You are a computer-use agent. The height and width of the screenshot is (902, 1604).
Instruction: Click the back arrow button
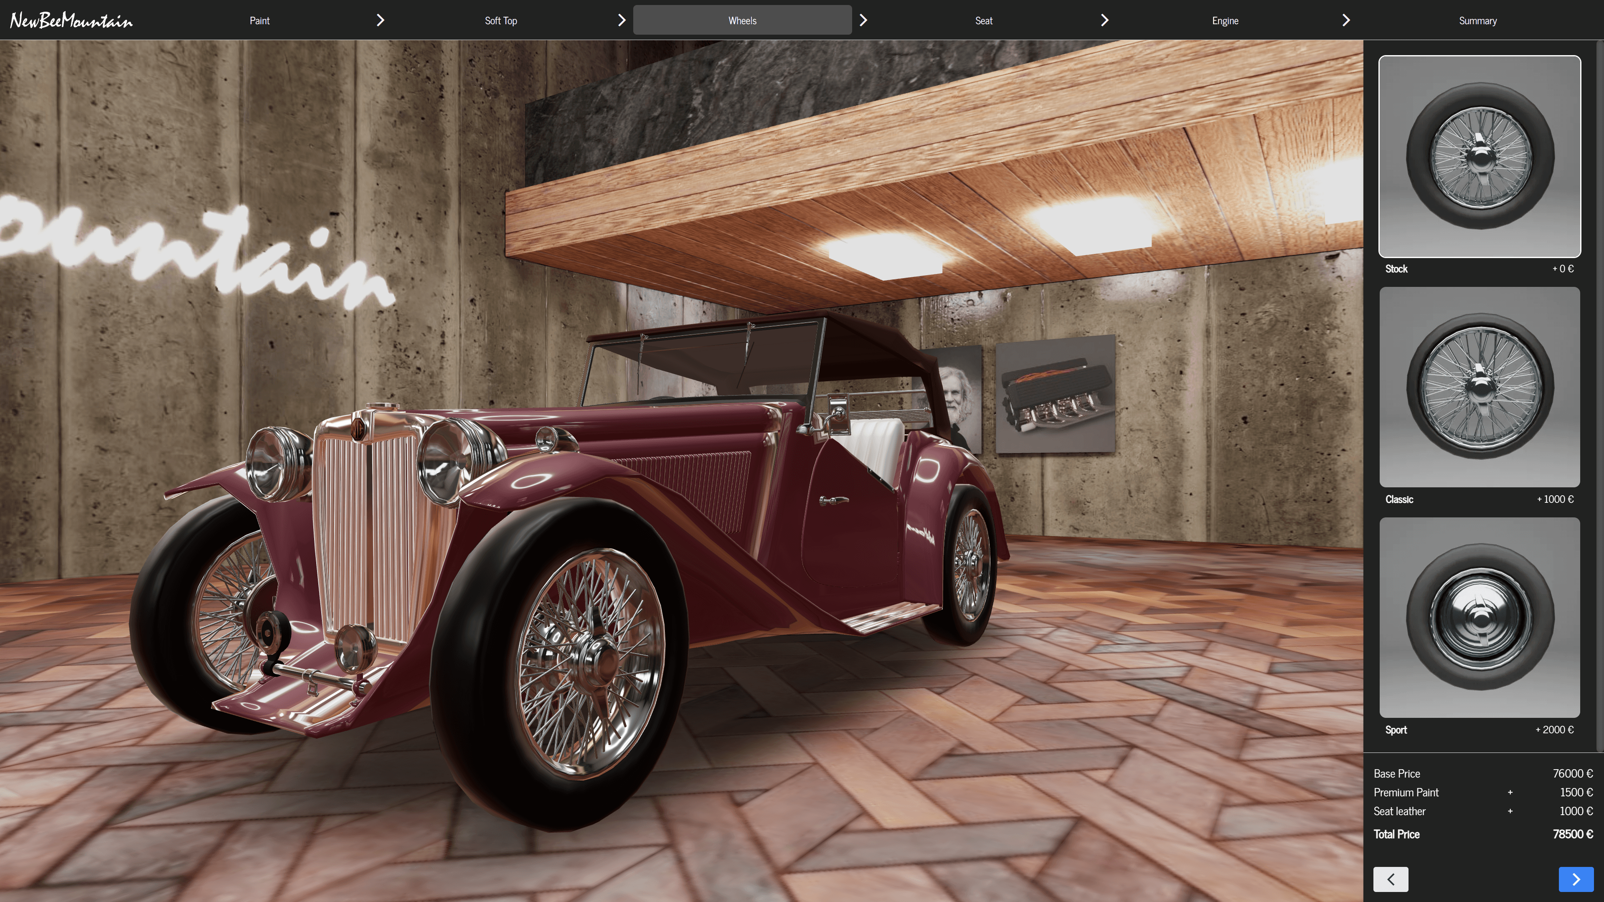click(x=1391, y=879)
